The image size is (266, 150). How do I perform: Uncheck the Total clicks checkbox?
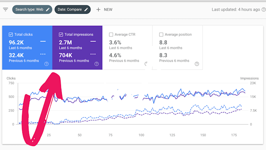tap(11, 34)
